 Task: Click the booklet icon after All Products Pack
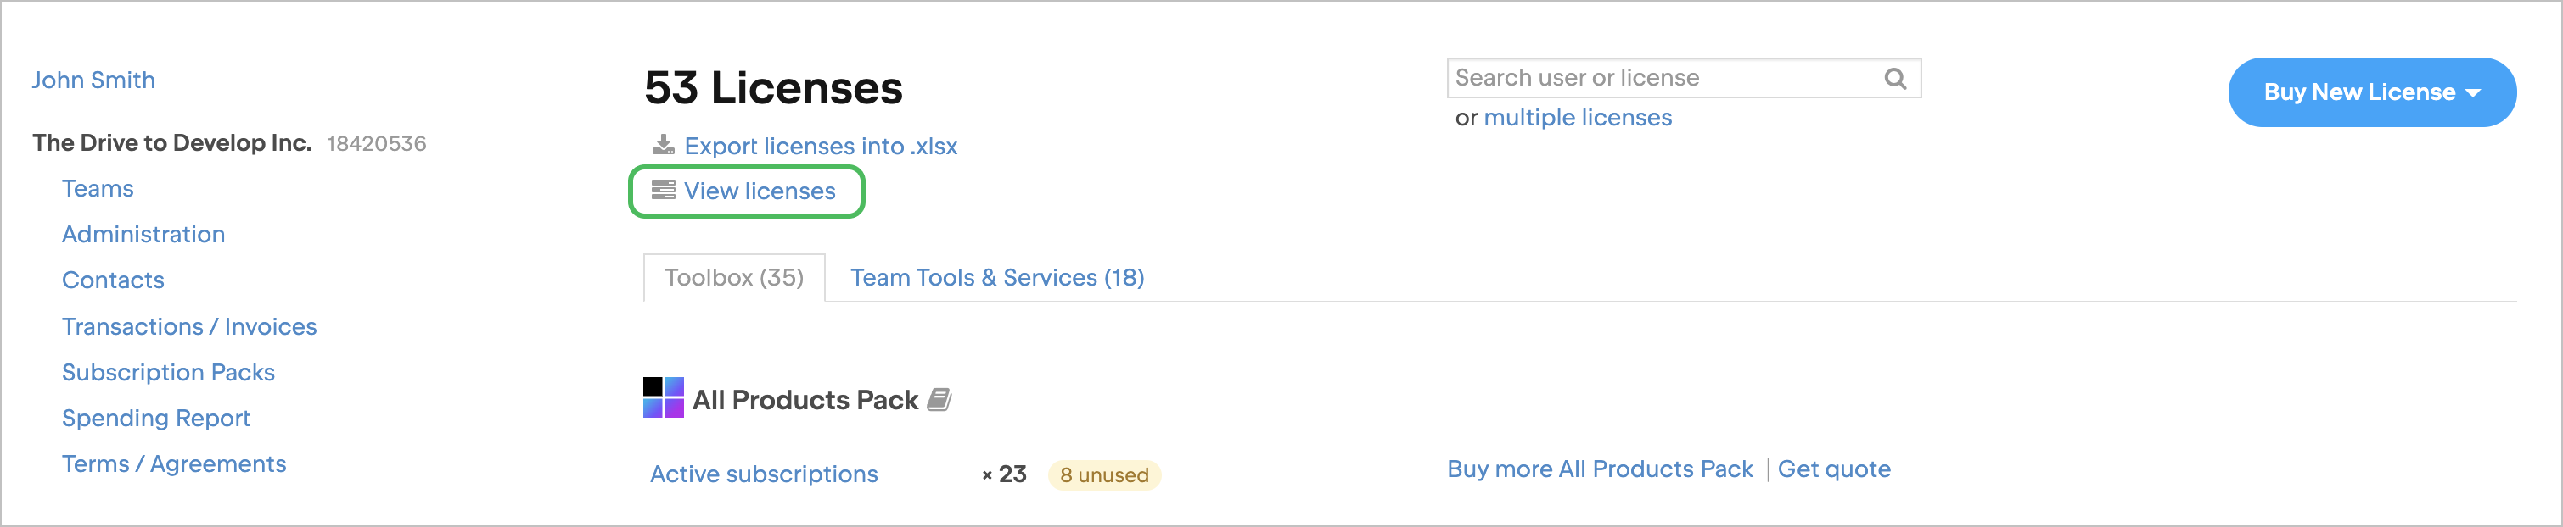click(939, 400)
